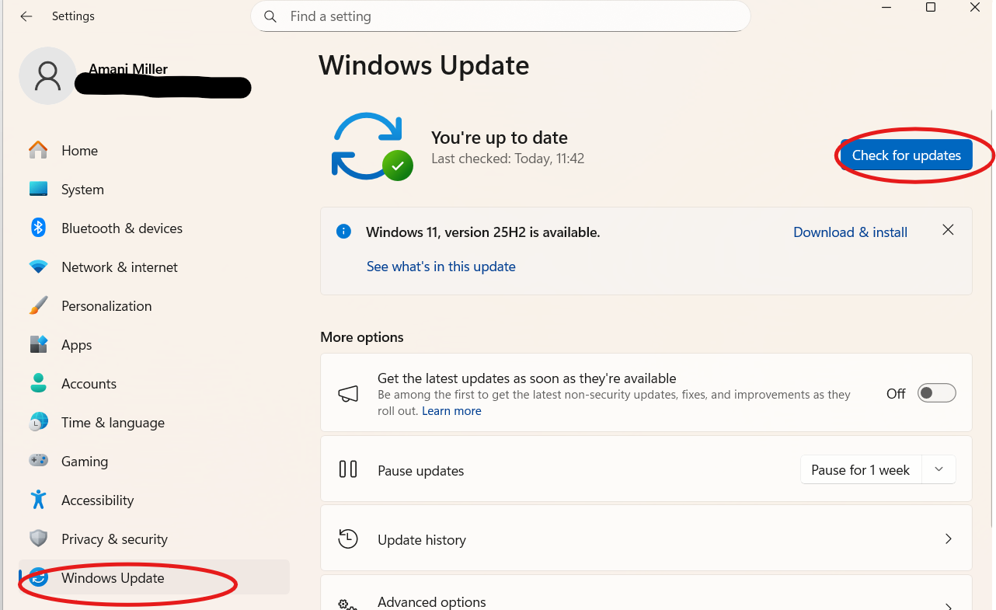Open Personalization settings
The width and height of the screenshot is (996, 610).
[154, 305]
